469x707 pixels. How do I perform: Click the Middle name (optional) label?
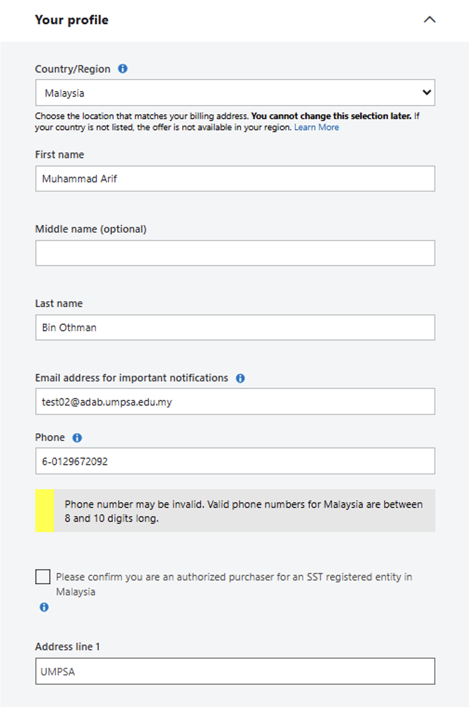click(x=90, y=229)
